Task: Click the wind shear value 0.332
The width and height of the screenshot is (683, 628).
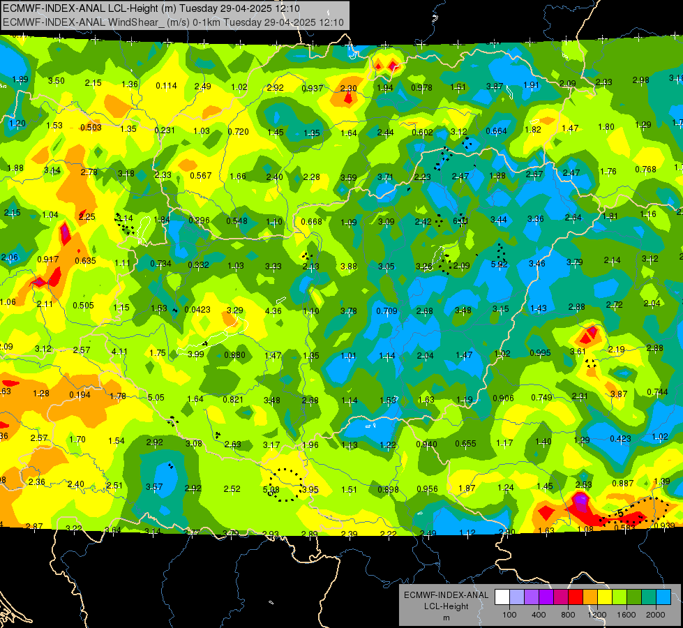Action: (x=198, y=264)
